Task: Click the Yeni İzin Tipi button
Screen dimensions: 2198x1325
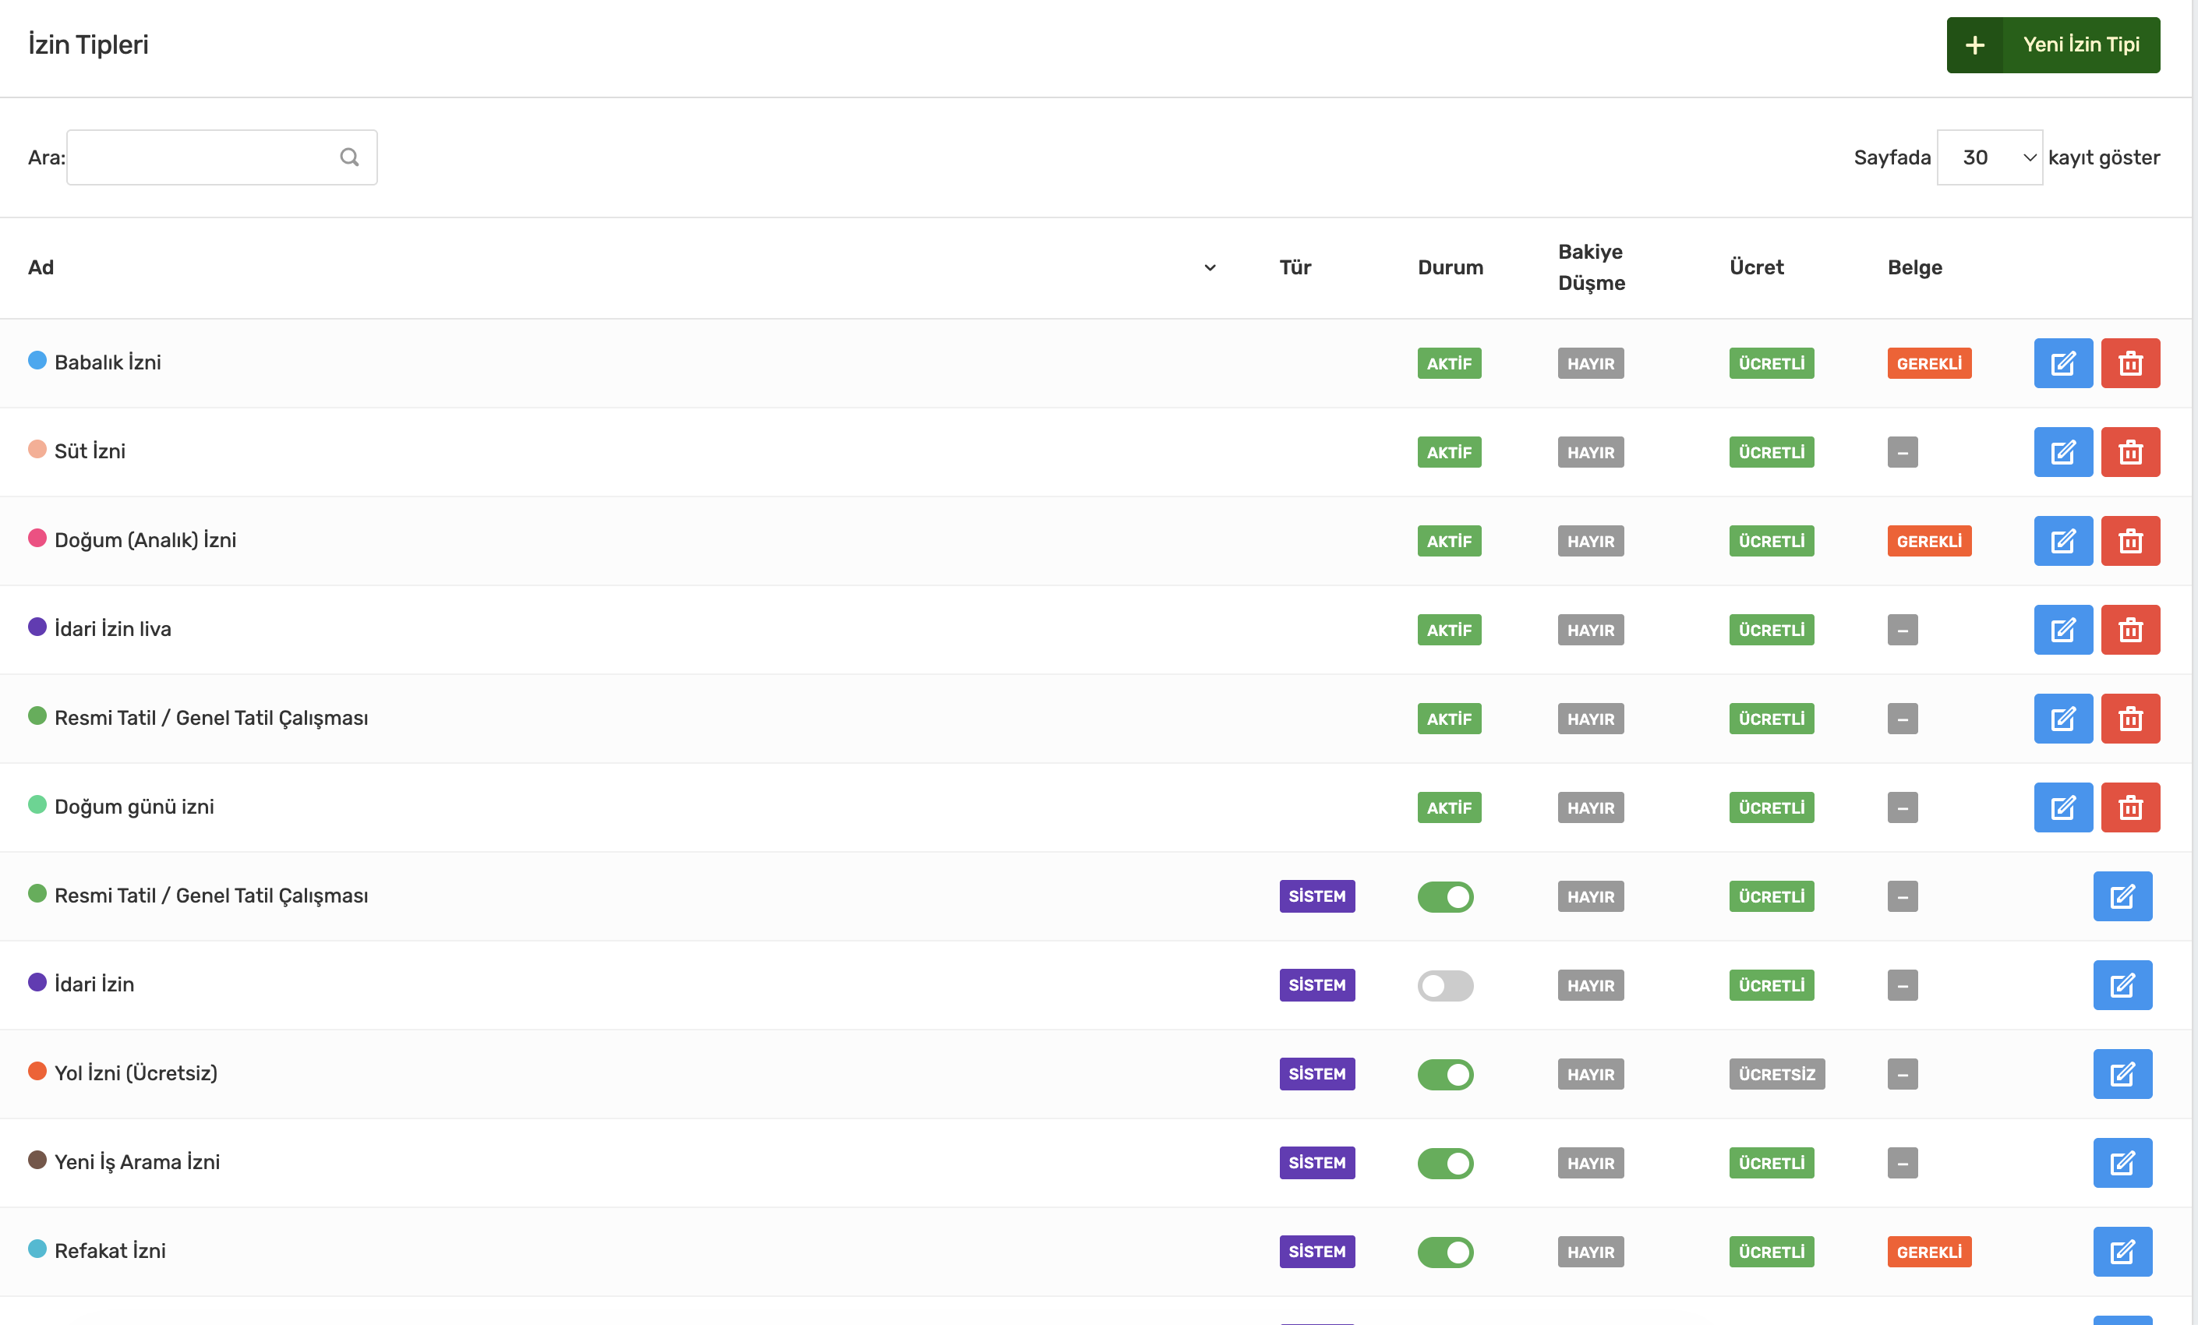Action: [2052, 44]
